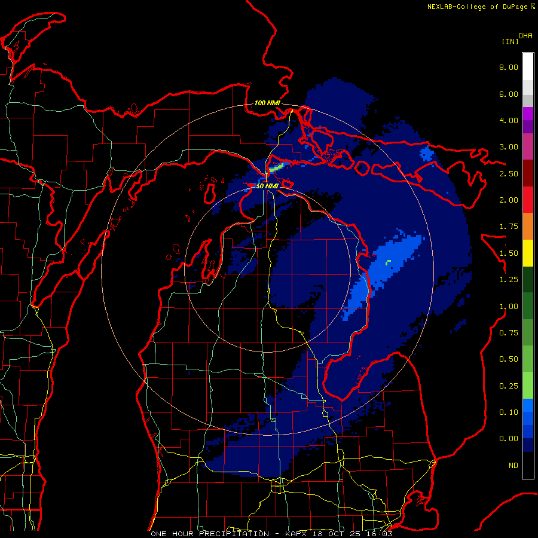
Task: Click the 0.75 legend value
Action: point(509,333)
